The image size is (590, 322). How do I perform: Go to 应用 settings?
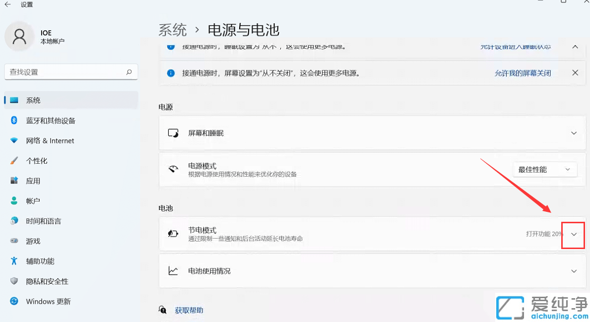(33, 181)
